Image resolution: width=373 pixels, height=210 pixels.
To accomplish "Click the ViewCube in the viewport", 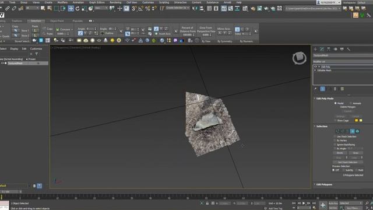I will (x=299, y=58).
